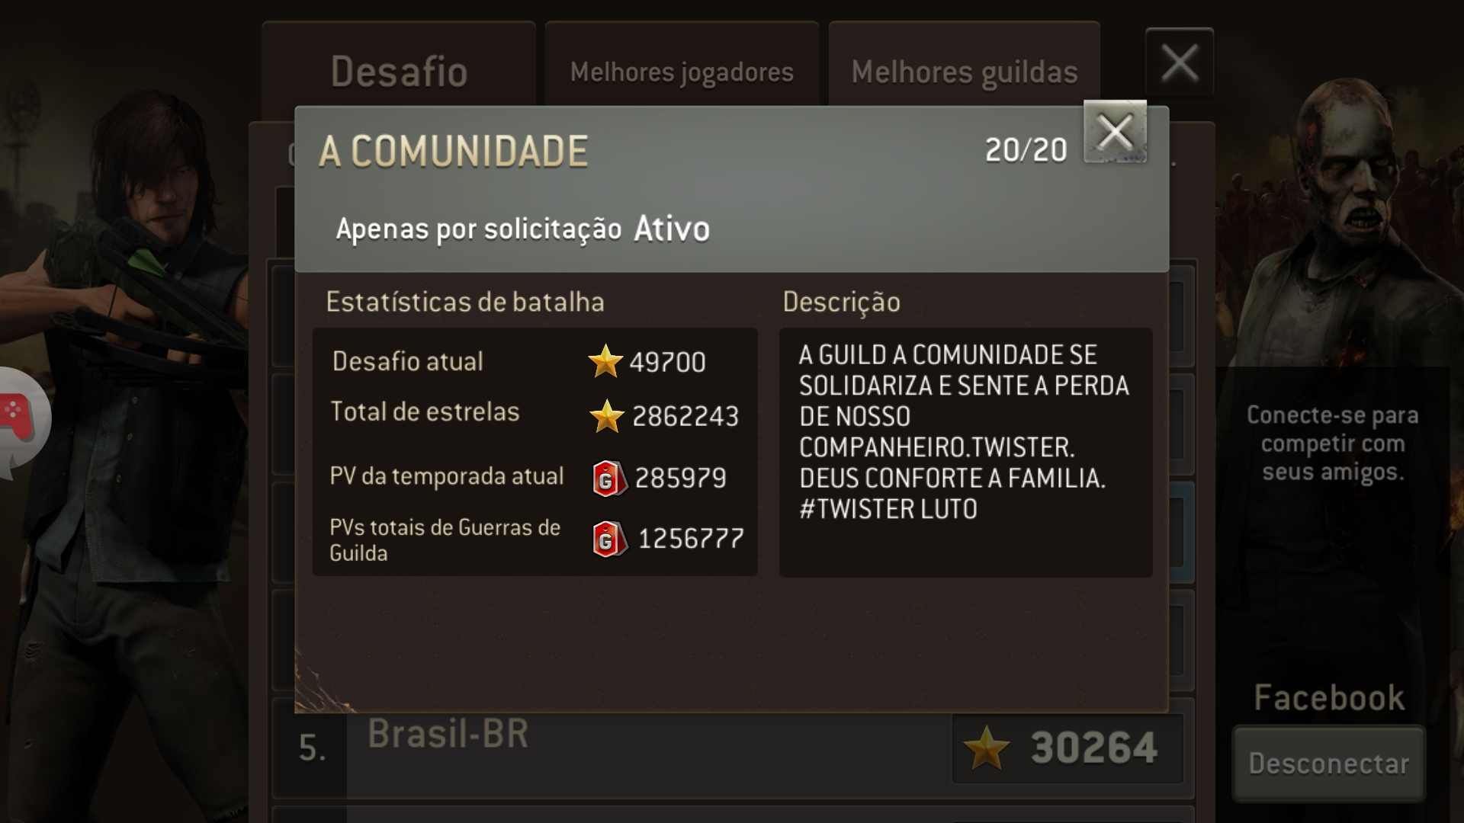The height and width of the screenshot is (823, 1464).
Task: Click the Desconectar Facebook button
Action: click(1328, 764)
